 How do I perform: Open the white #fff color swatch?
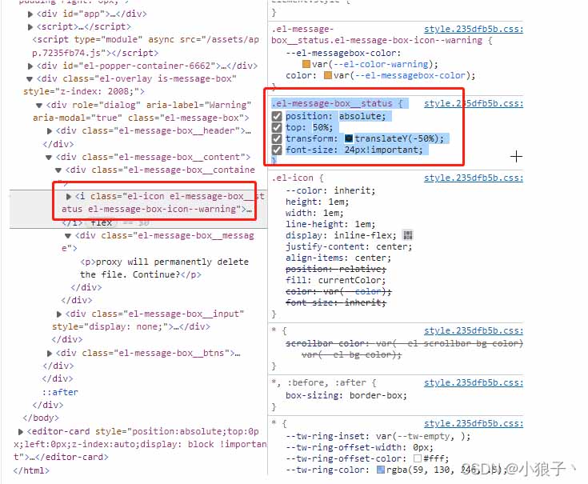[418, 458]
